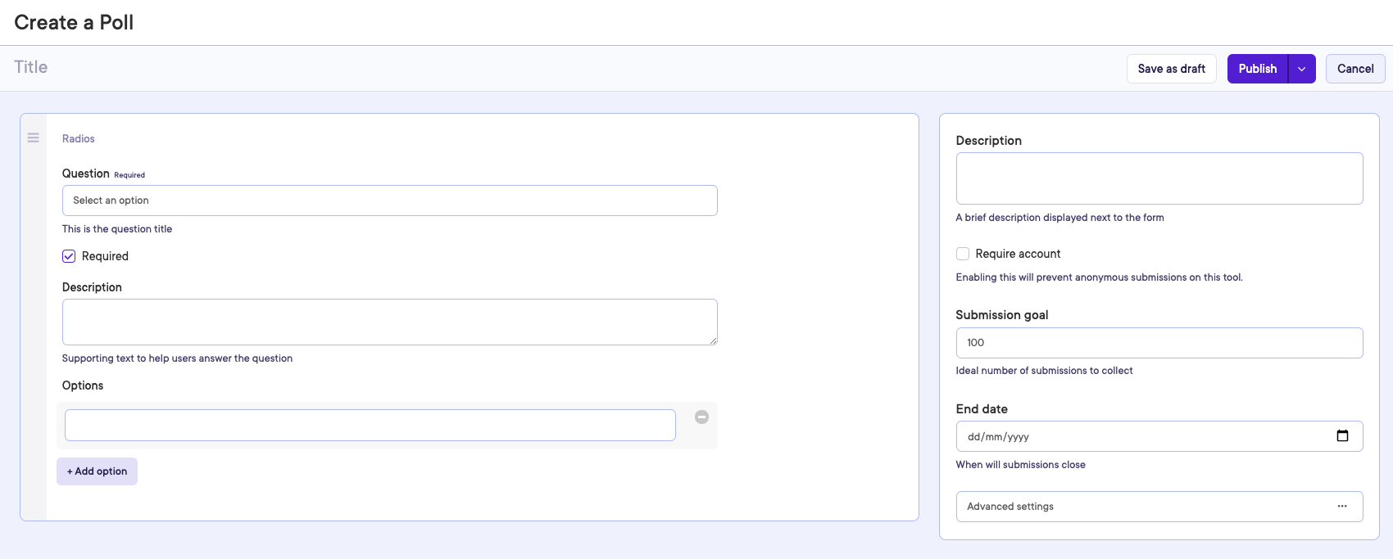
Task: Click the drag handle on the Radios question
Action: coord(34,138)
